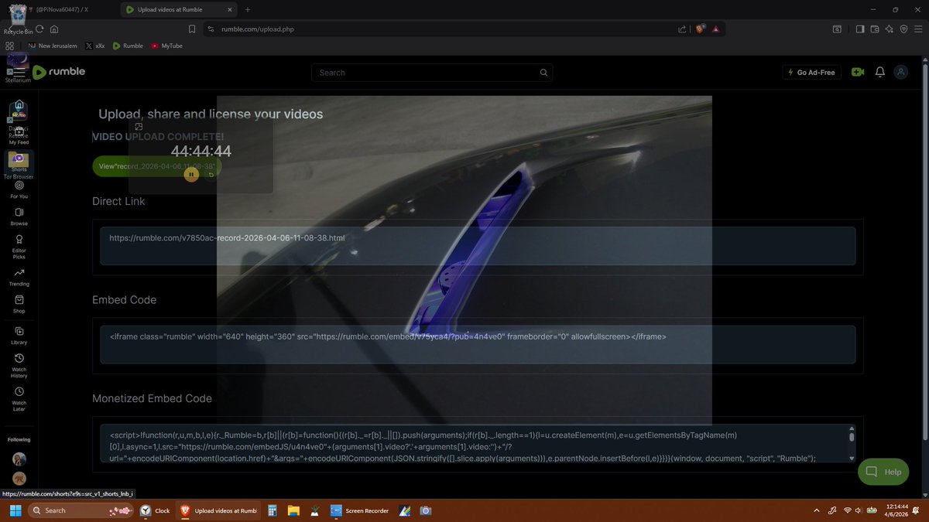The image size is (929, 522).
Task: Click down arrow of Monetized code scrollbar
Action: (852, 458)
